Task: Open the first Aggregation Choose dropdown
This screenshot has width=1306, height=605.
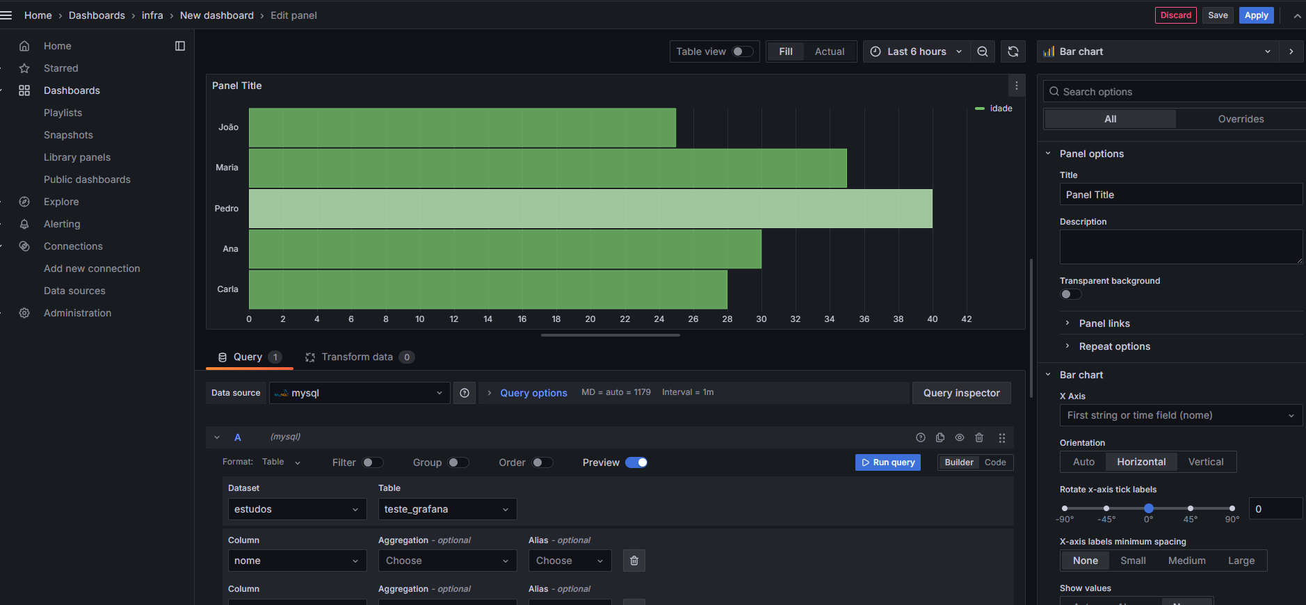Action: coord(447,560)
